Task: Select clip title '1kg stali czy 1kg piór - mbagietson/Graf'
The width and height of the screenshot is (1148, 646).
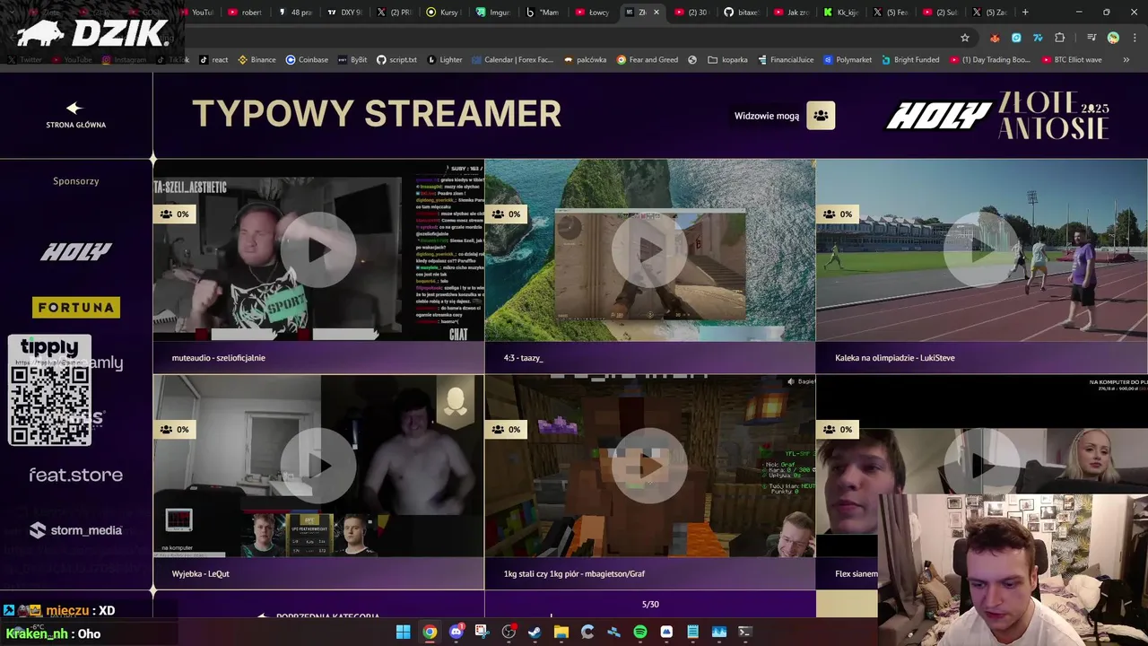Action: [x=574, y=573]
